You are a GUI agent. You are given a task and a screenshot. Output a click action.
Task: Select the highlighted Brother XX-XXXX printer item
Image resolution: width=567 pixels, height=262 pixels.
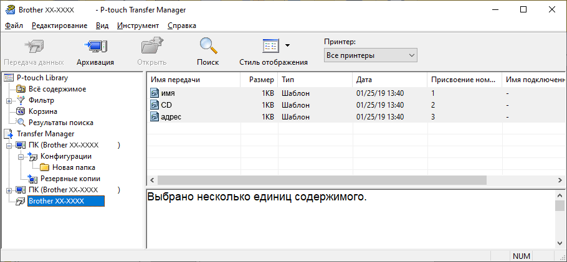[66, 201]
